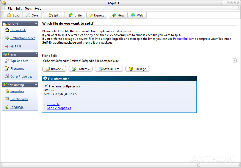
Task: Click the Self-Uniting Properties icon
Action: [7, 91]
